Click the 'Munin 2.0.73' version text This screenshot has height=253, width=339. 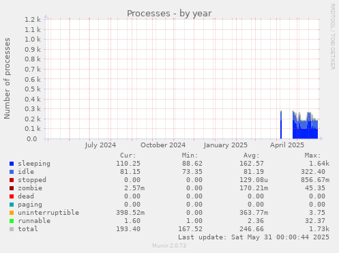tap(169, 245)
